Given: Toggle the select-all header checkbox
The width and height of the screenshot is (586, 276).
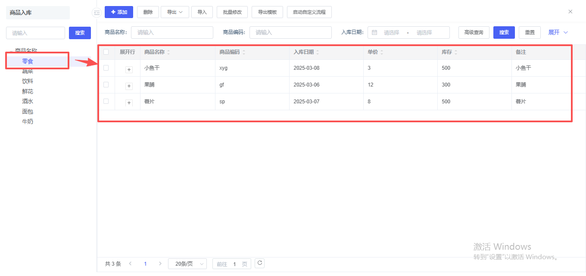Looking at the screenshot, I should point(106,52).
